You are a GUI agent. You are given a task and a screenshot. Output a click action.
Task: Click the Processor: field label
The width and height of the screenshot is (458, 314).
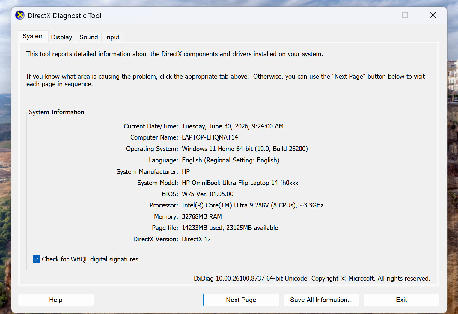click(164, 205)
